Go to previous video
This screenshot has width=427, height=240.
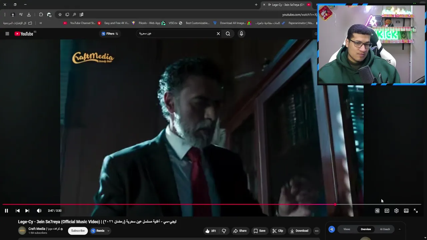click(18, 211)
